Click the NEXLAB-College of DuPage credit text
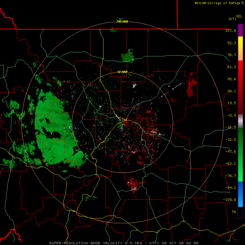 tap(219, 3)
